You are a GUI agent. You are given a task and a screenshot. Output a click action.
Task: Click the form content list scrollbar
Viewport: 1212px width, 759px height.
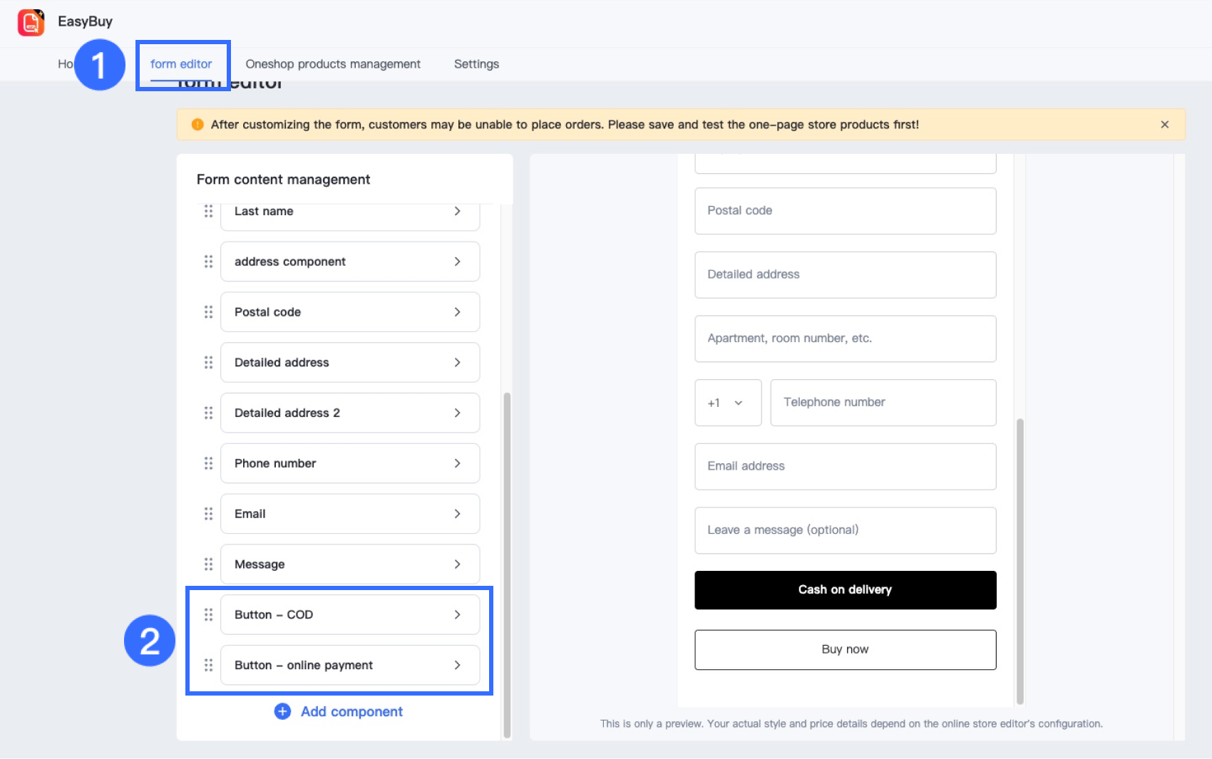pyautogui.click(x=507, y=563)
